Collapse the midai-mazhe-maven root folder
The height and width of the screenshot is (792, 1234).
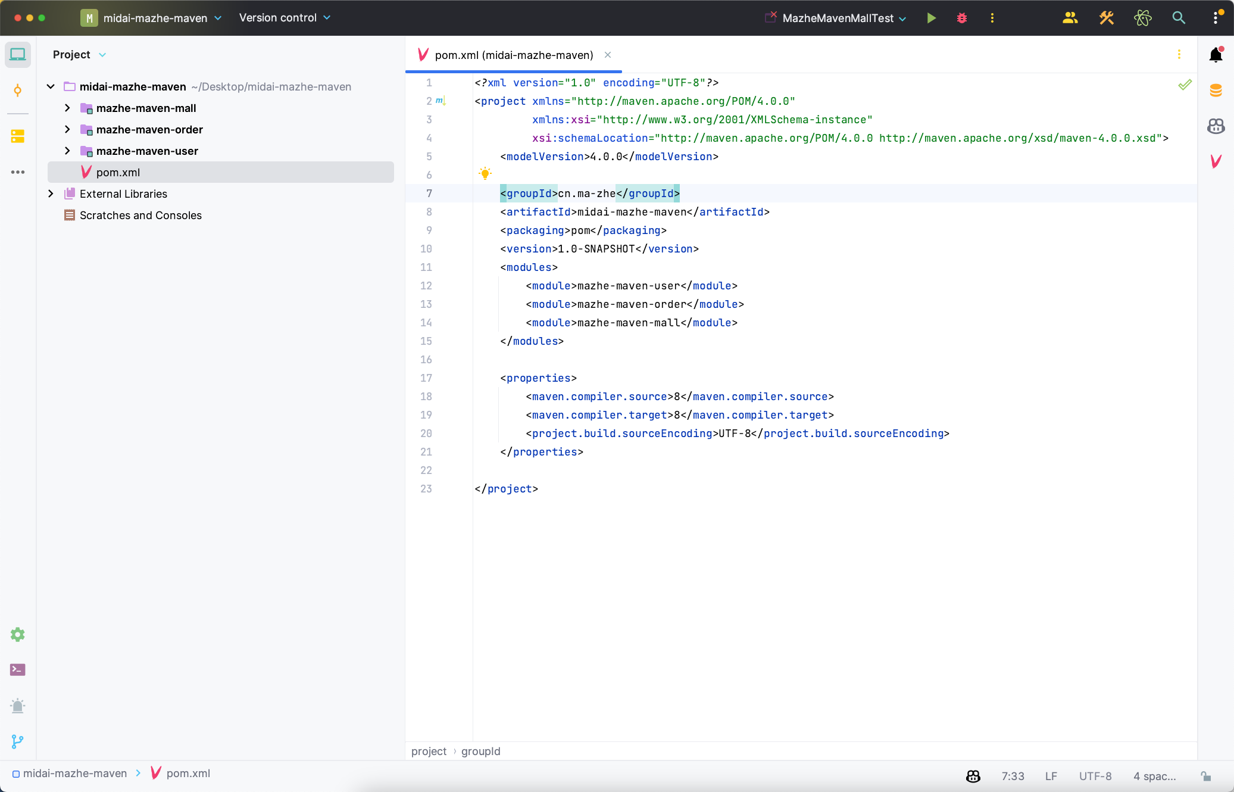click(x=51, y=86)
